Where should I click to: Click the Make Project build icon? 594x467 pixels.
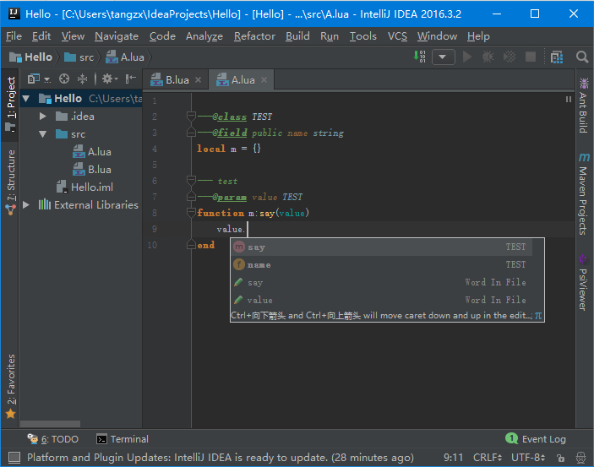[x=421, y=57]
